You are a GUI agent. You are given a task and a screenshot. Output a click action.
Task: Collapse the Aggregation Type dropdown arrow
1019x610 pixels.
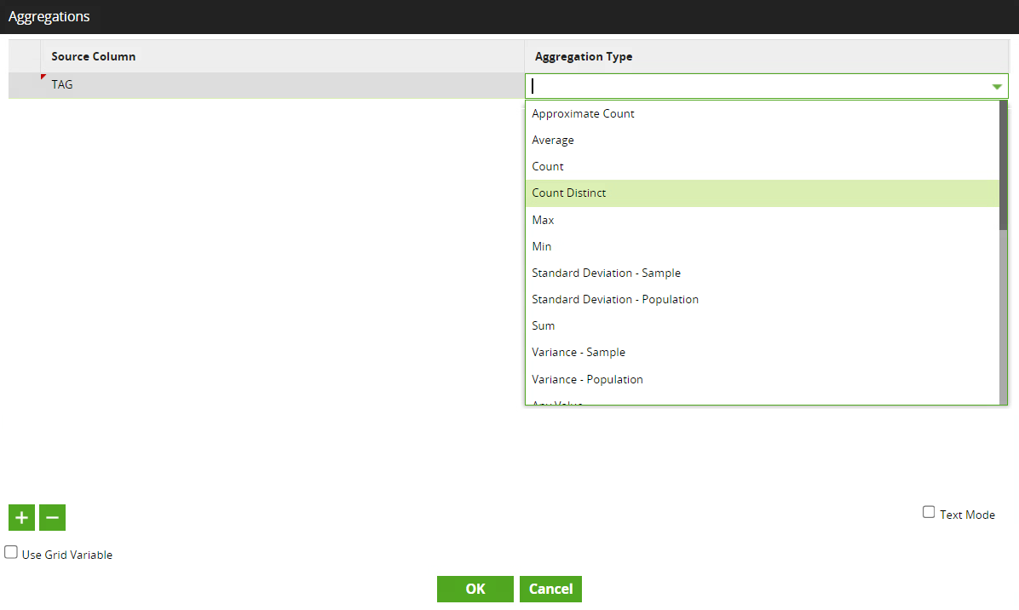[x=996, y=86]
